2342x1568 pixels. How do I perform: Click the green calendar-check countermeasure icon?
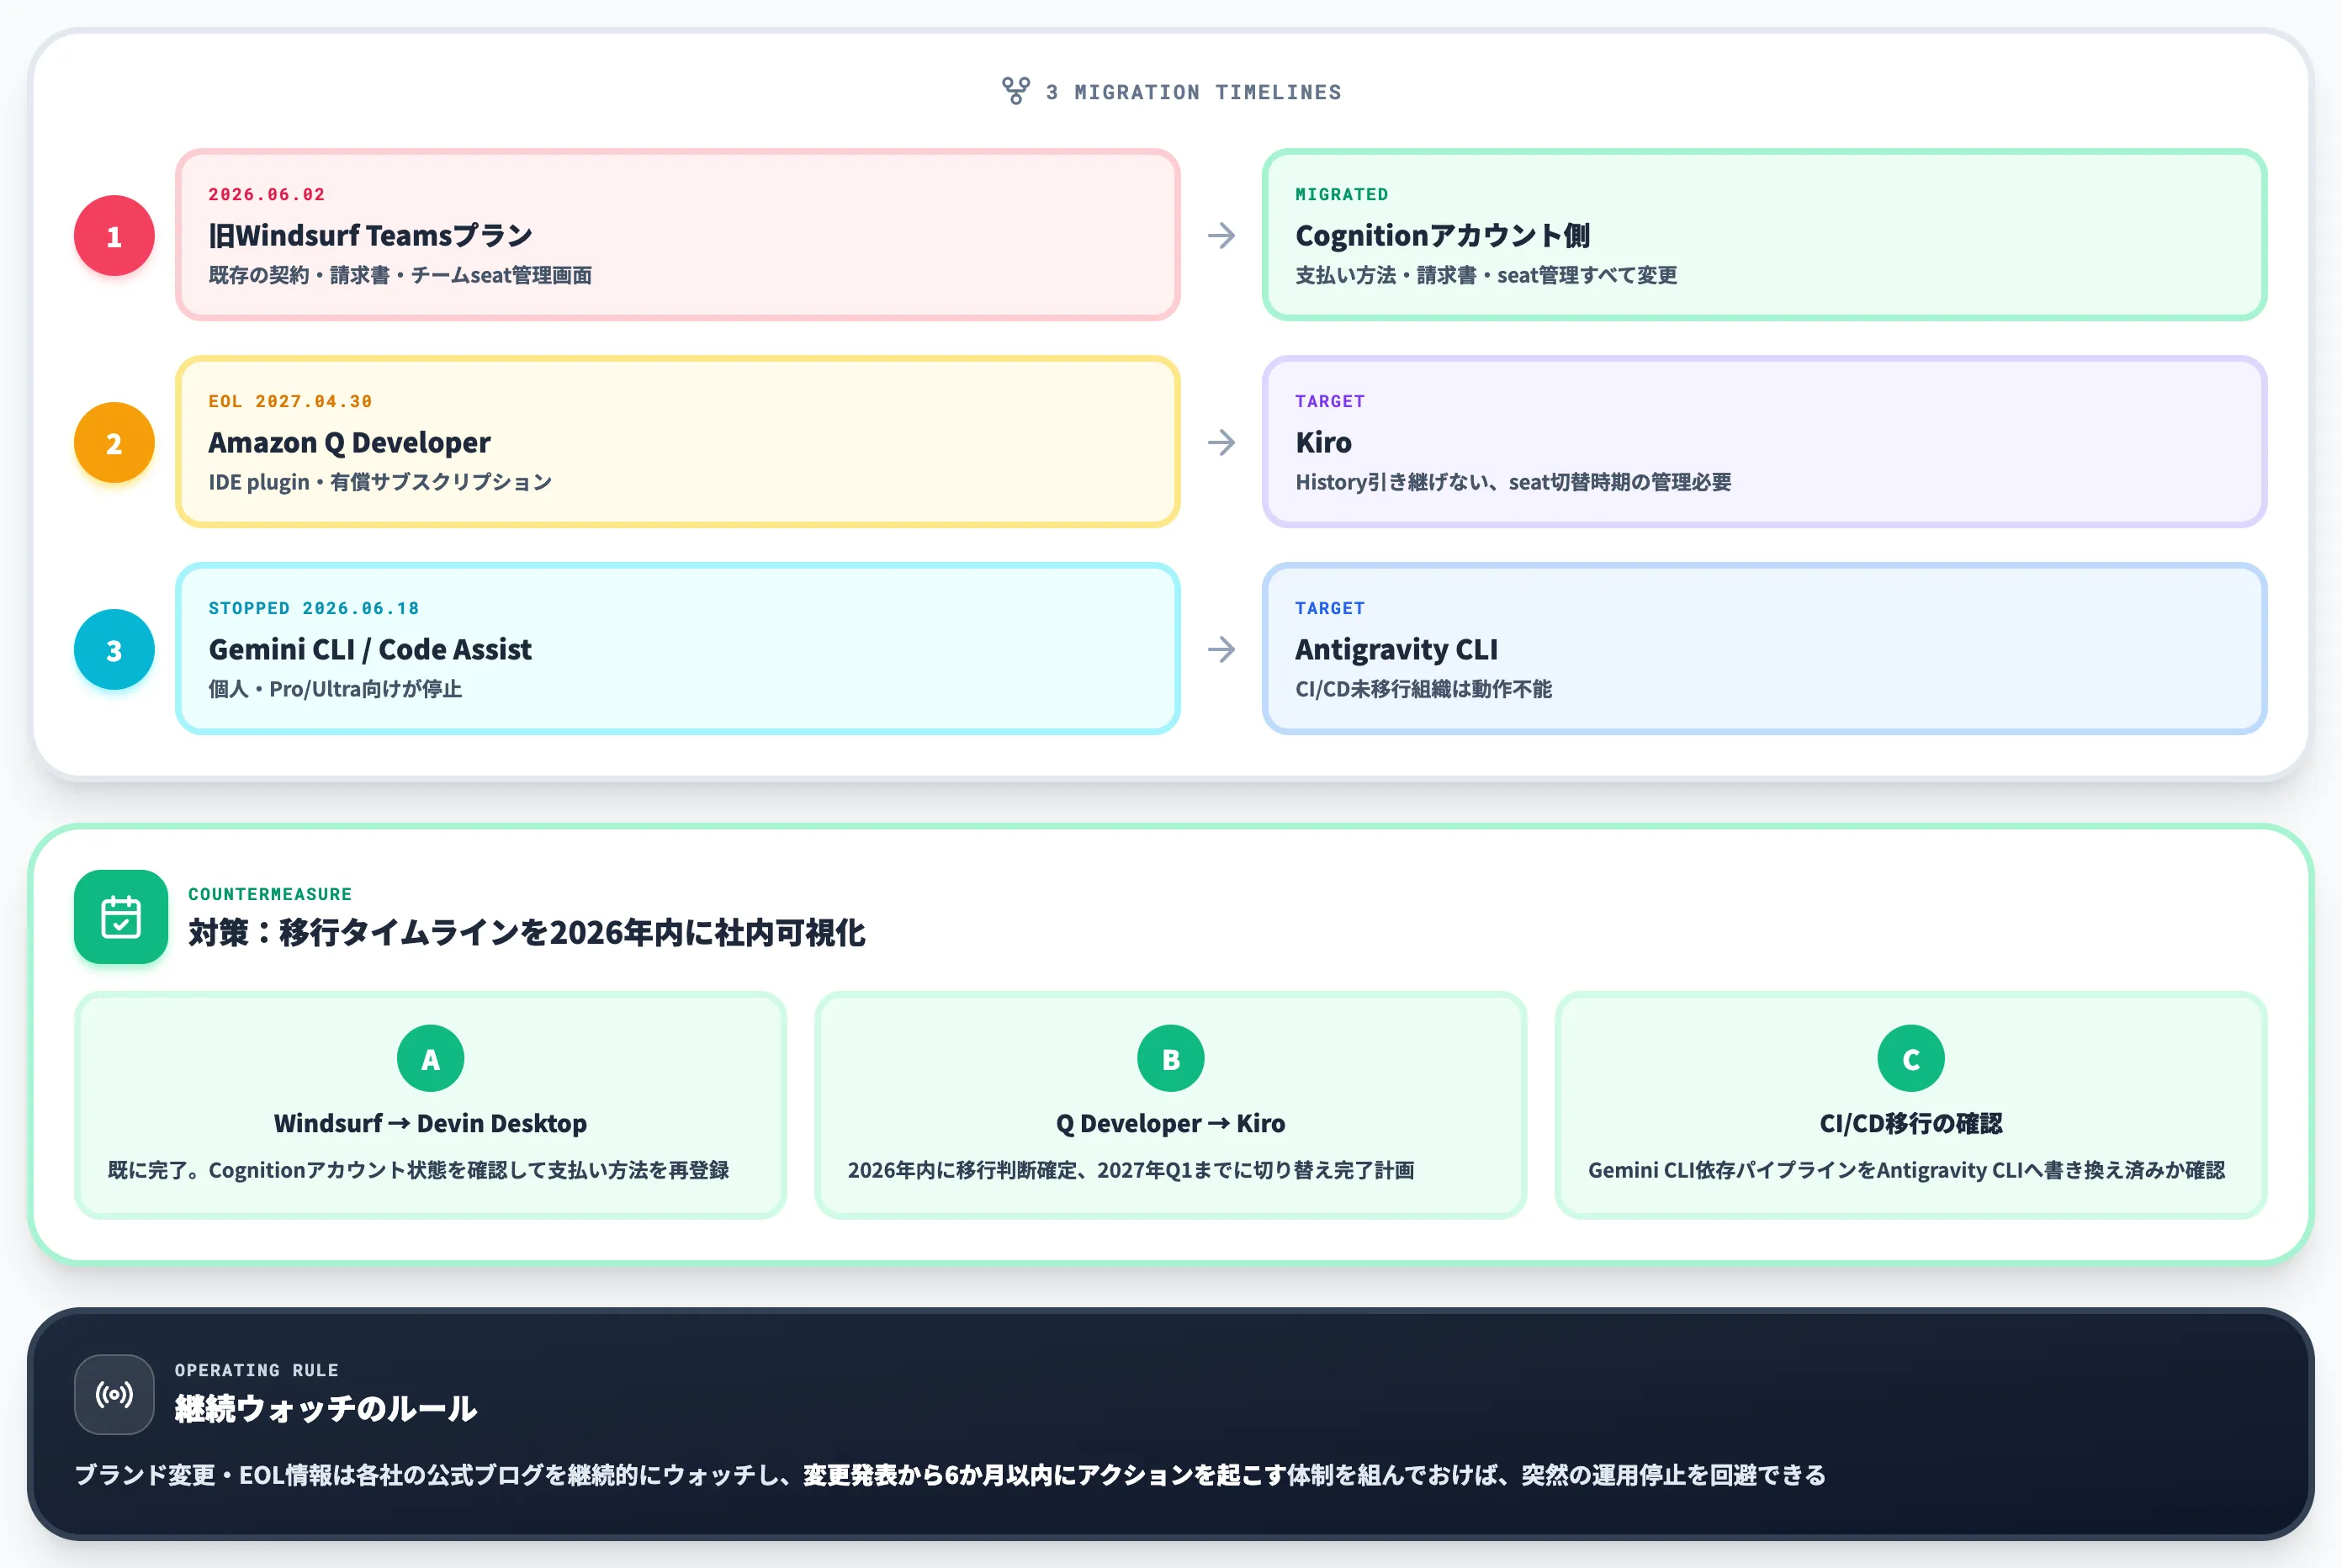tap(121, 917)
